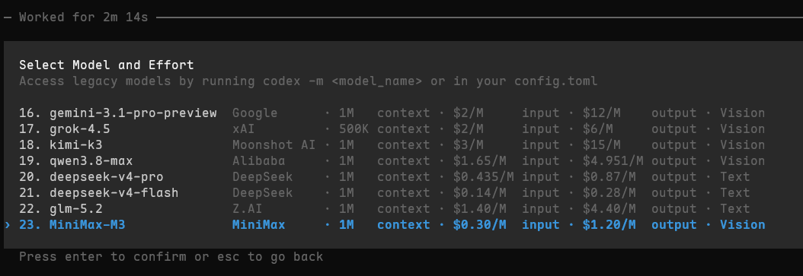Click the highlighted MiniMax-M3 entry
Screen dimensions: 803x276
(392, 225)
